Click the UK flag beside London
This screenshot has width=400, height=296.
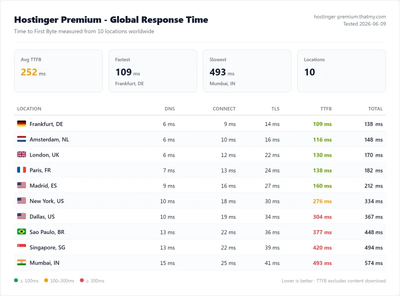[x=21, y=154]
